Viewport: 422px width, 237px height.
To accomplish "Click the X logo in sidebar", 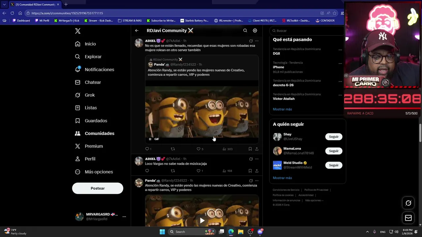I will 77,31.
